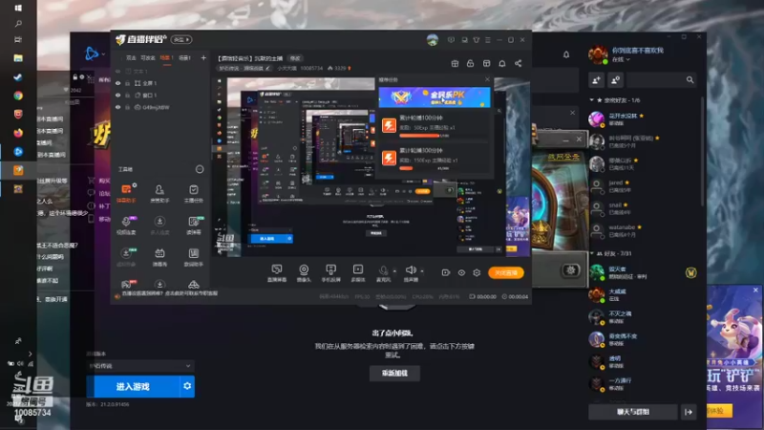This screenshot has height=430, width=764.
Task: Toggle the lock on G49mjXBW layer
Action: [128, 107]
